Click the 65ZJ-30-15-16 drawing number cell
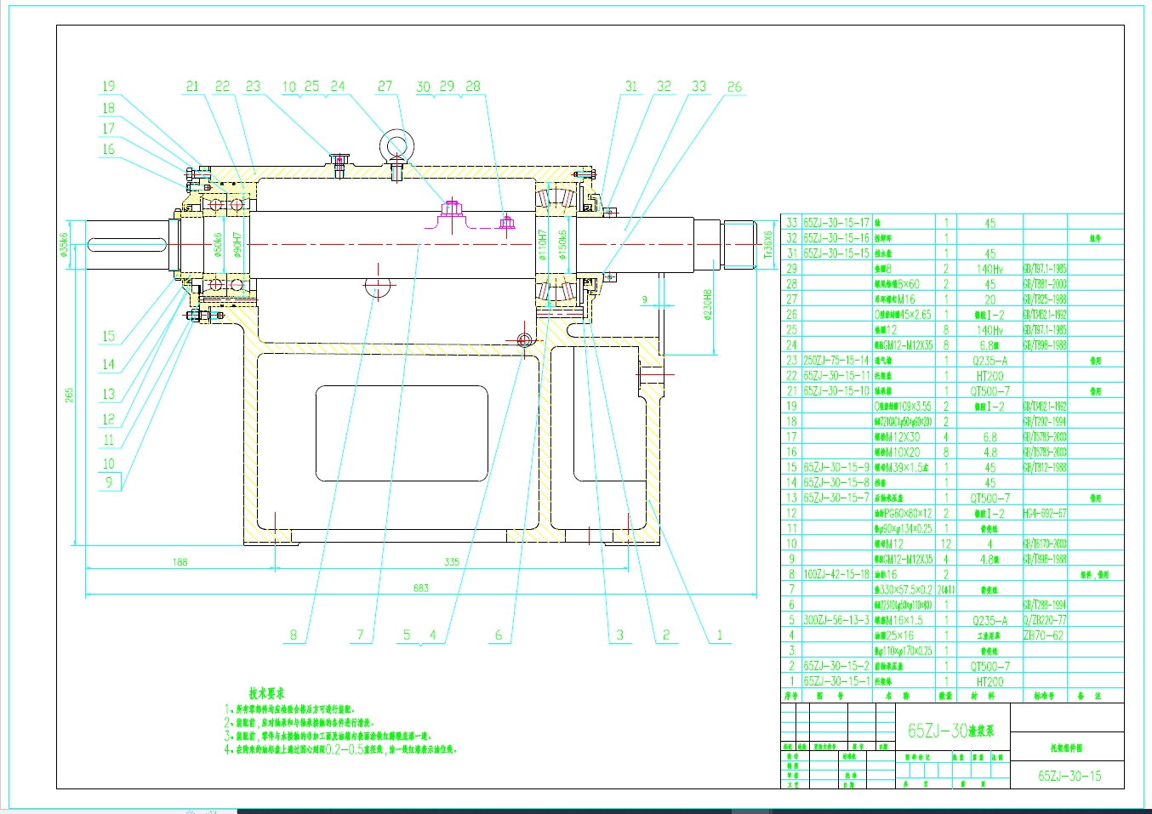The height and width of the screenshot is (814, 1152). point(836,238)
